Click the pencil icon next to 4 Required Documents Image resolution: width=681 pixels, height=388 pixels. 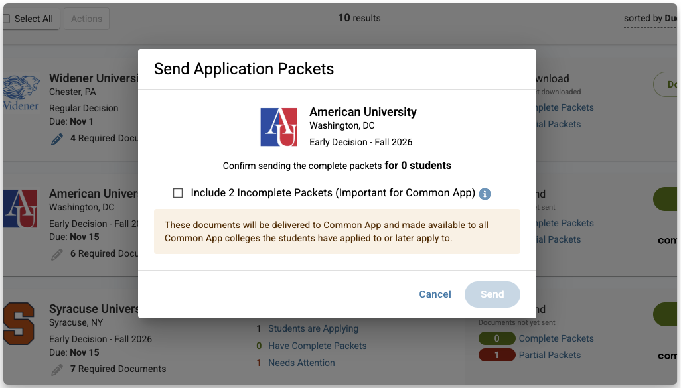click(57, 139)
